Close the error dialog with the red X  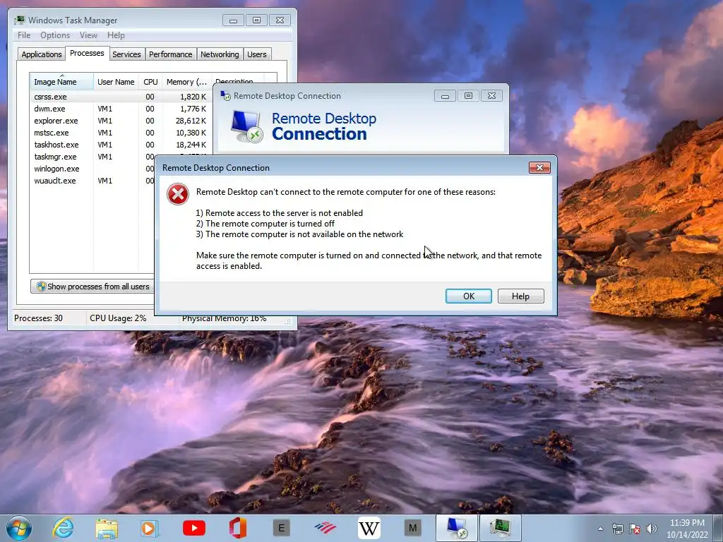tap(539, 168)
